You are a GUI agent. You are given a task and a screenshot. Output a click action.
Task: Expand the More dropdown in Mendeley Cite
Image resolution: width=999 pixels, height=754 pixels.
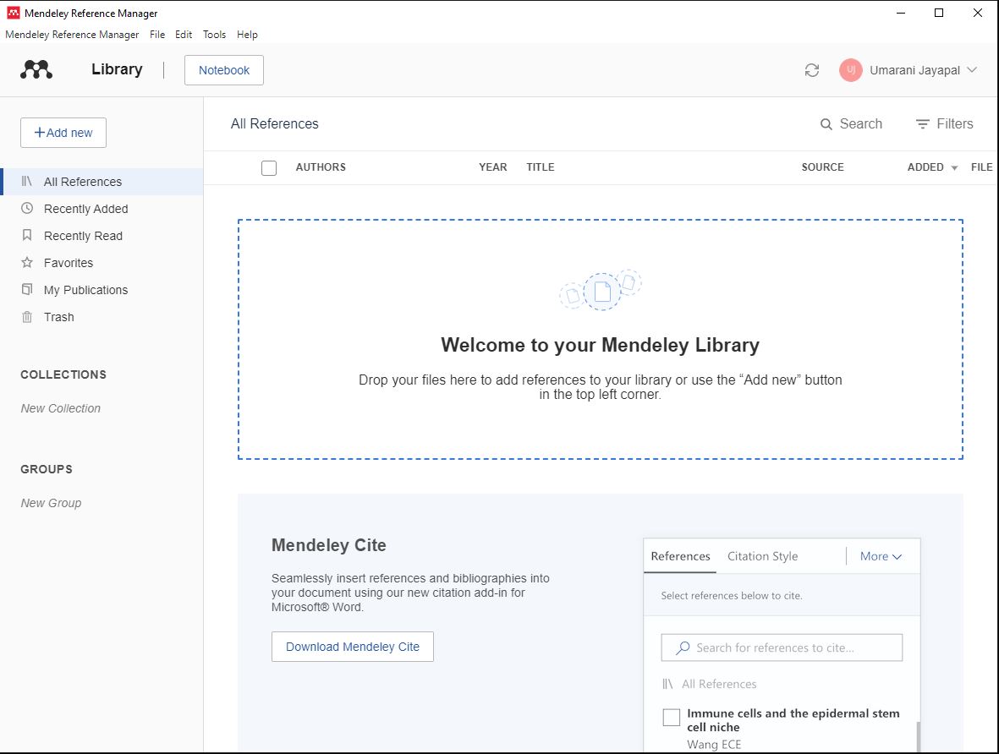click(x=881, y=556)
